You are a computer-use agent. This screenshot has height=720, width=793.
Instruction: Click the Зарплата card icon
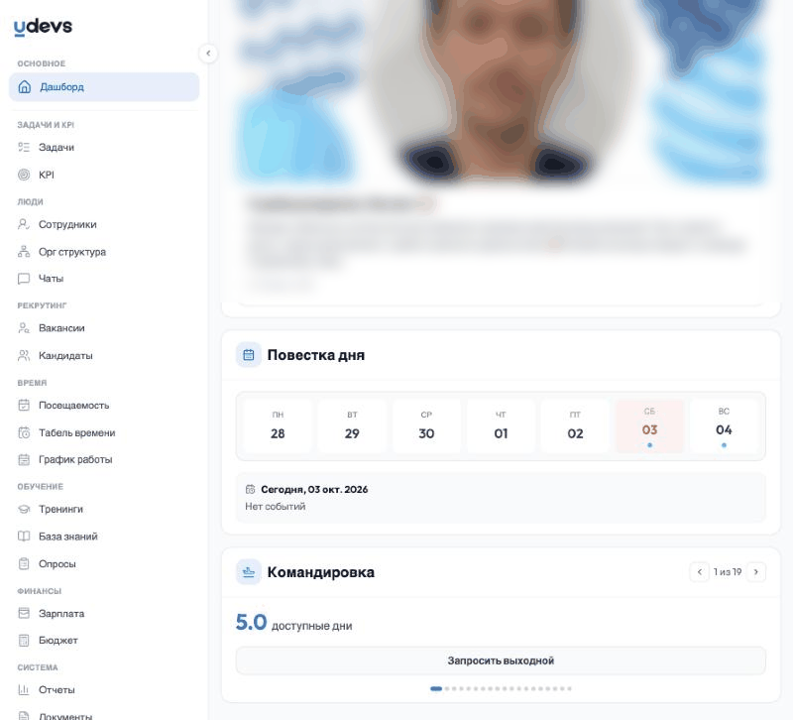[x=24, y=613]
